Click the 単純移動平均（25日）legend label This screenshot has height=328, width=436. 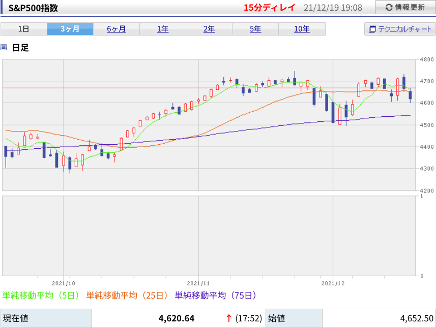click(127, 296)
